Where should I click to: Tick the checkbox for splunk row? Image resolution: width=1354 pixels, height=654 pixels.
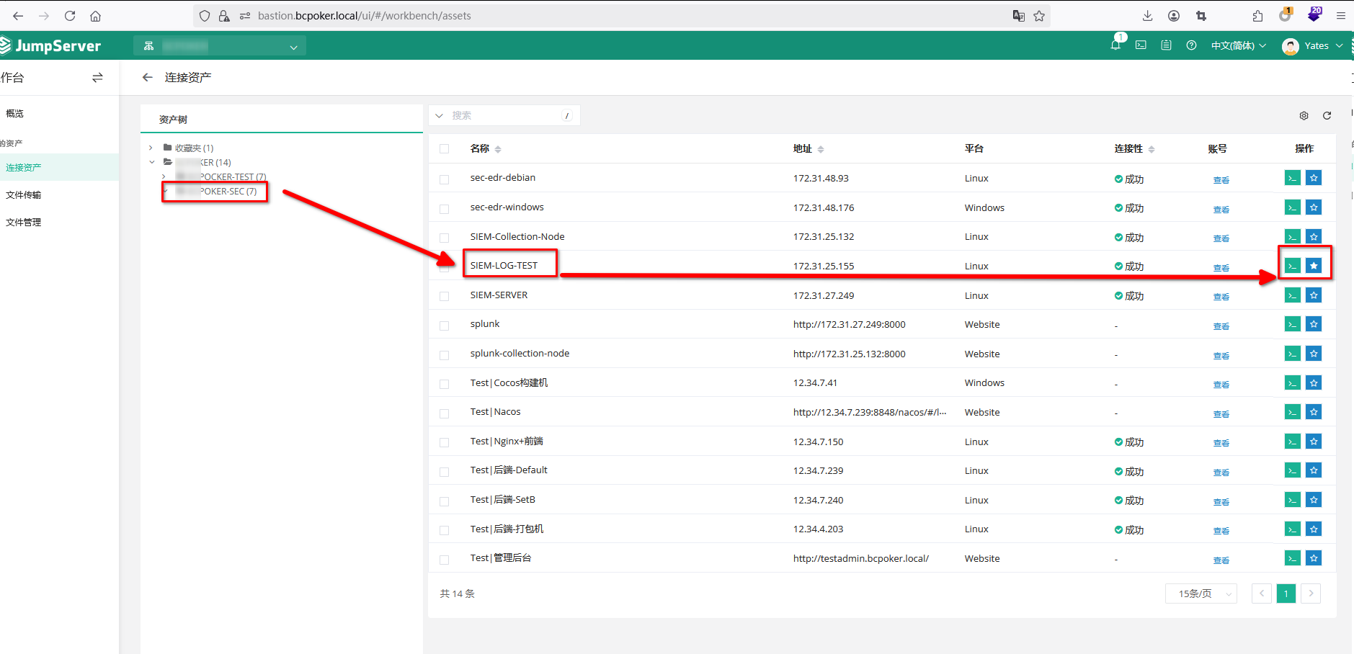pos(444,326)
